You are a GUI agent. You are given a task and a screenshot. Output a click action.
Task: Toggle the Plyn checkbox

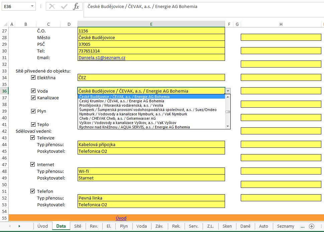pos(33,111)
